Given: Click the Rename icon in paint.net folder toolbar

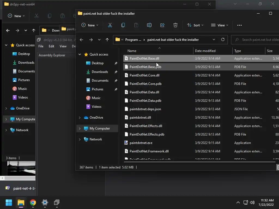Looking at the screenshot, I should click(x=149, y=25).
